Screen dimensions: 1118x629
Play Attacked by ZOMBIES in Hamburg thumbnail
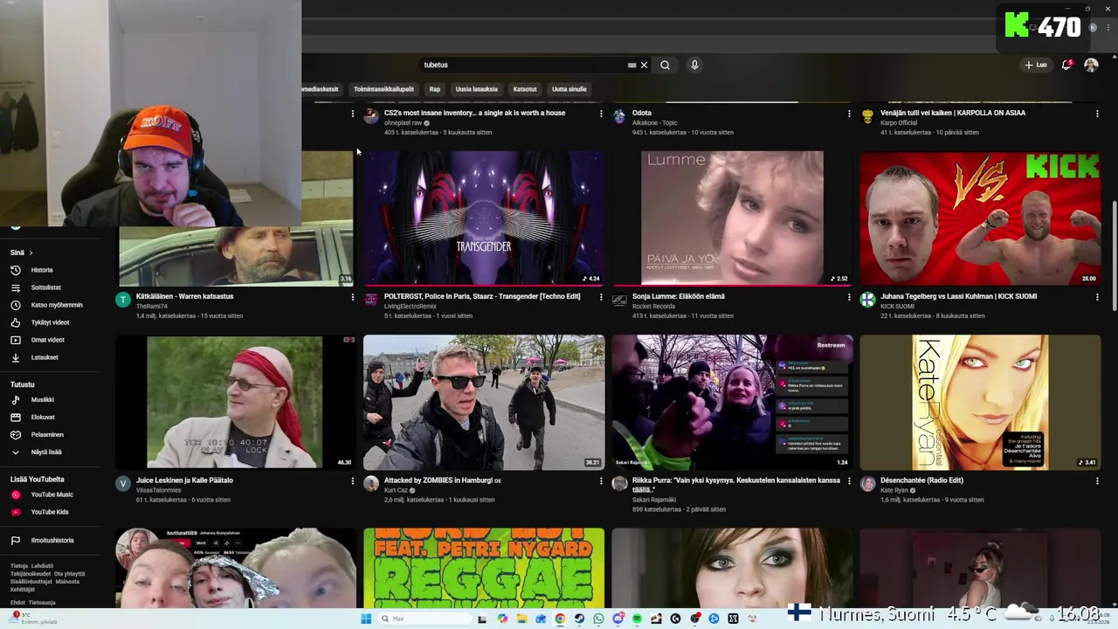(x=484, y=403)
